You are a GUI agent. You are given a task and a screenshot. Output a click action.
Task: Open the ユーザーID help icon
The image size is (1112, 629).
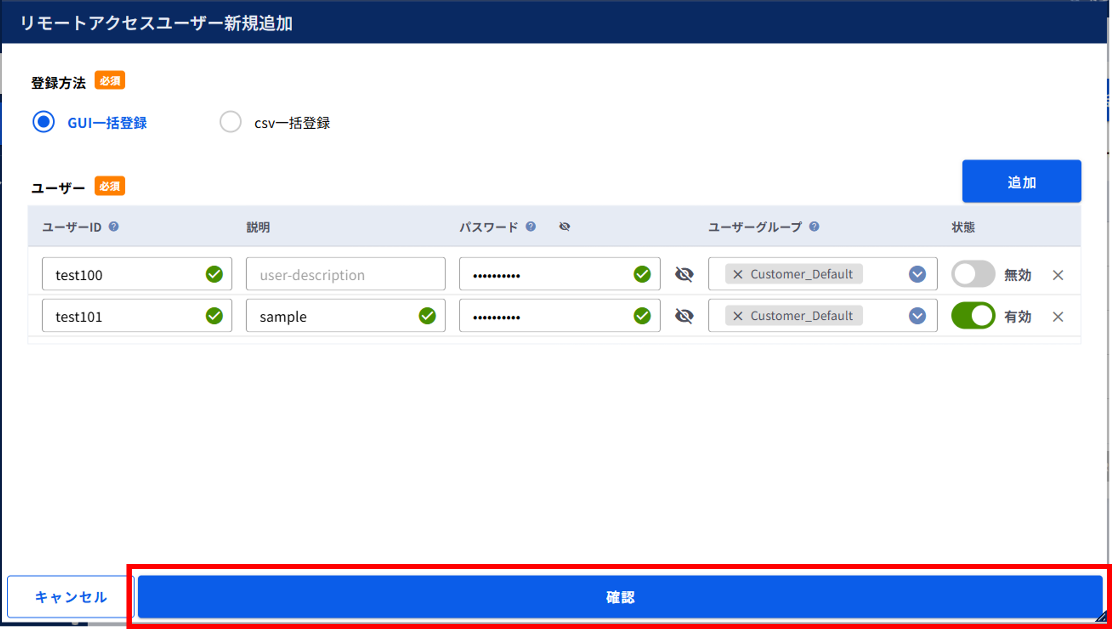point(113,227)
